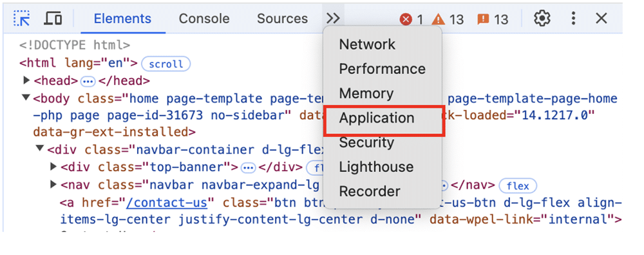
Task: Click the flex badge after the nav element
Action: pyautogui.click(x=518, y=186)
